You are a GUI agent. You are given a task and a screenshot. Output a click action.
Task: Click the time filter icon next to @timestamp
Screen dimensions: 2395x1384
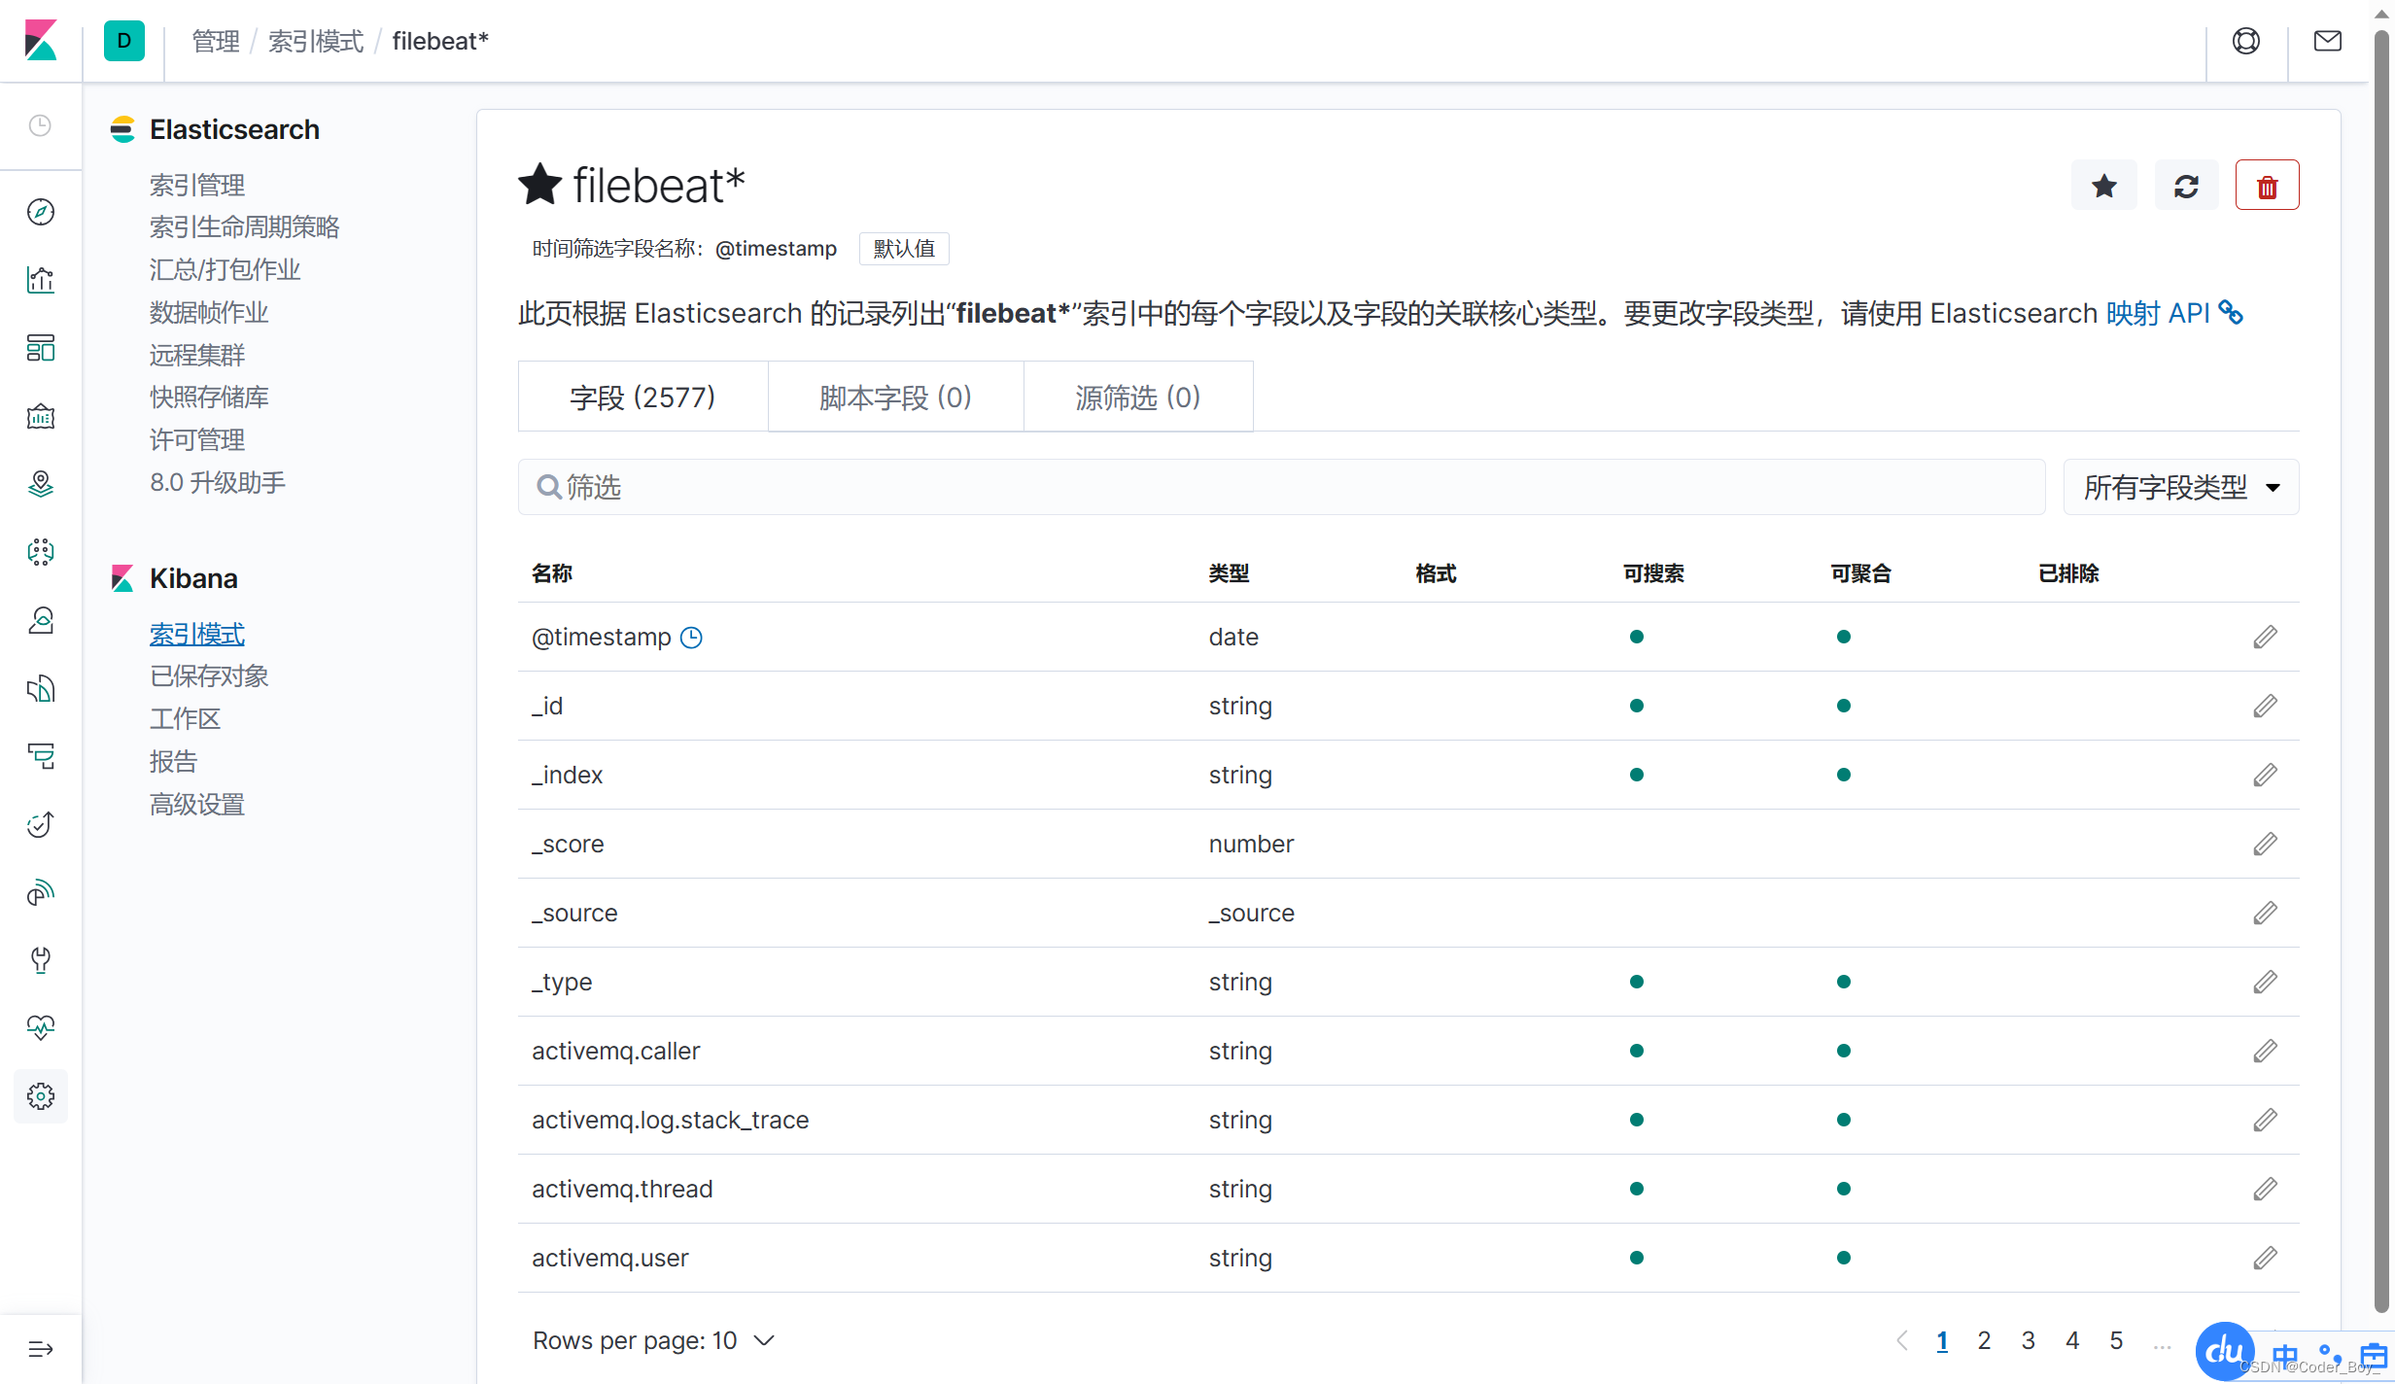[x=692, y=638]
